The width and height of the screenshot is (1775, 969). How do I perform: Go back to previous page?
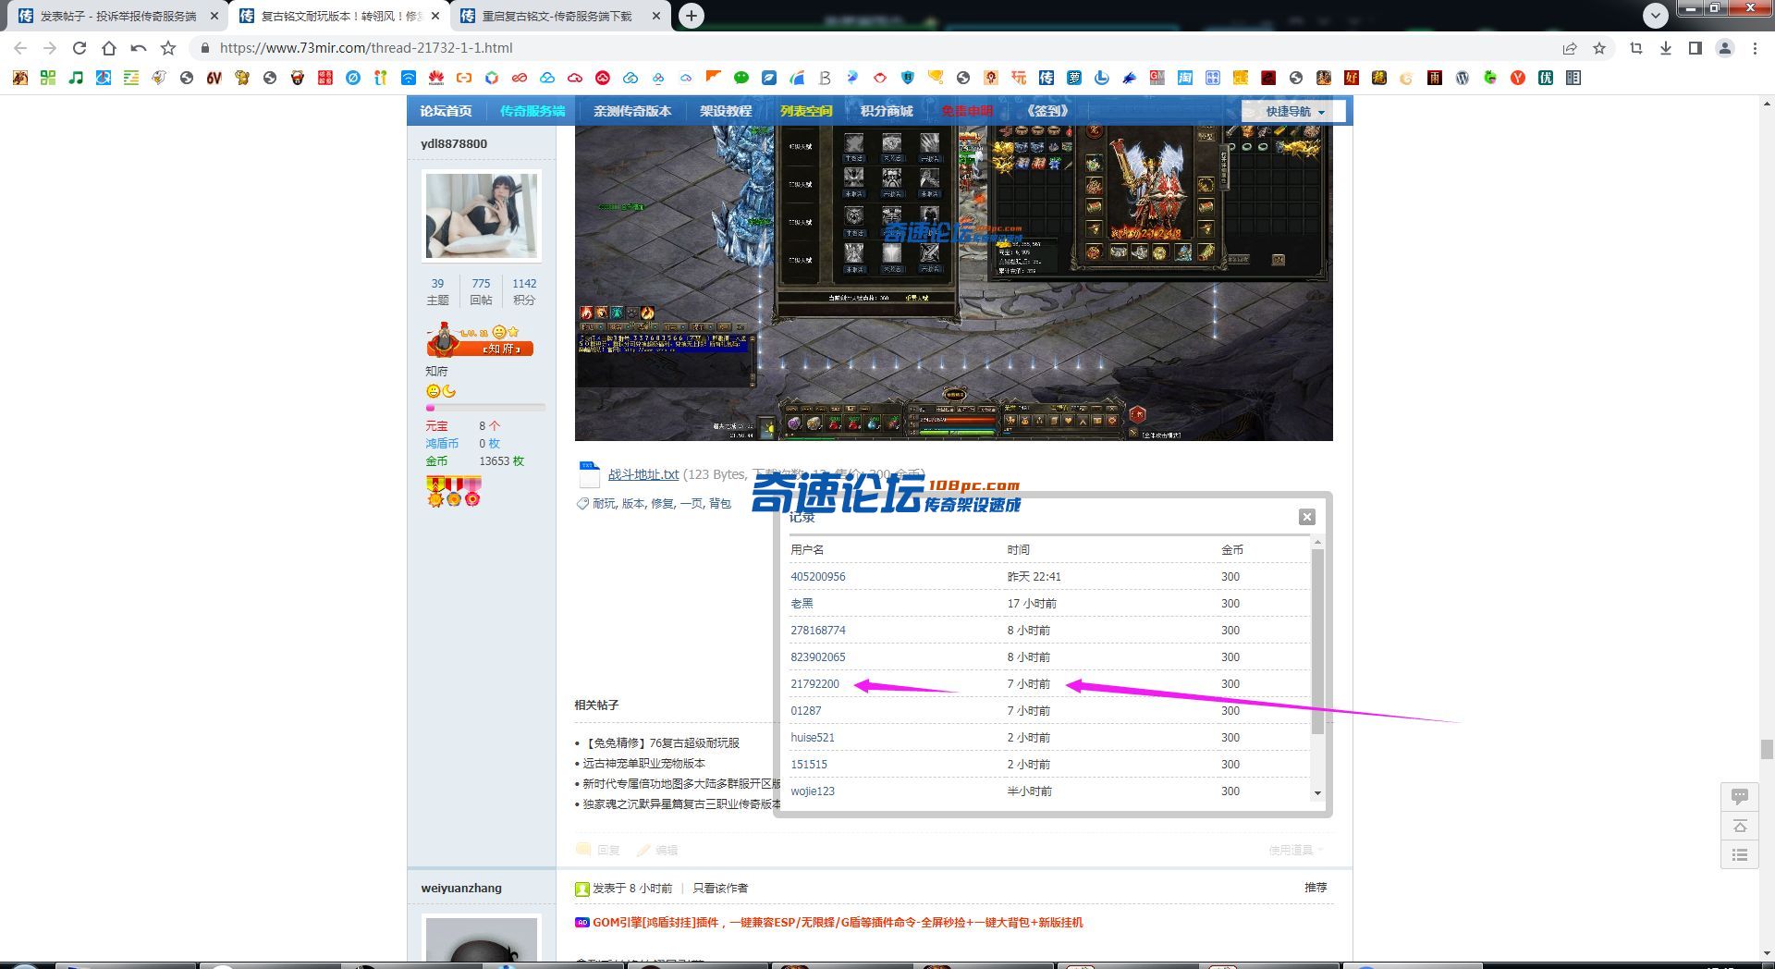click(x=20, y=48)
